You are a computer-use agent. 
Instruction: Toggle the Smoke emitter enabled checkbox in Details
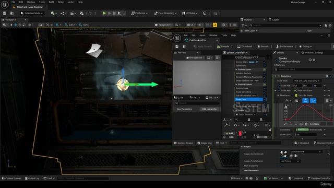(x=276, y=60)
